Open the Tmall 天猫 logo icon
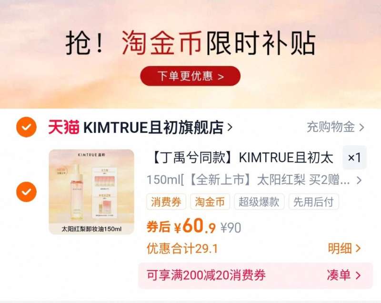This screenshot has height=303, width=381. [64, 127]
